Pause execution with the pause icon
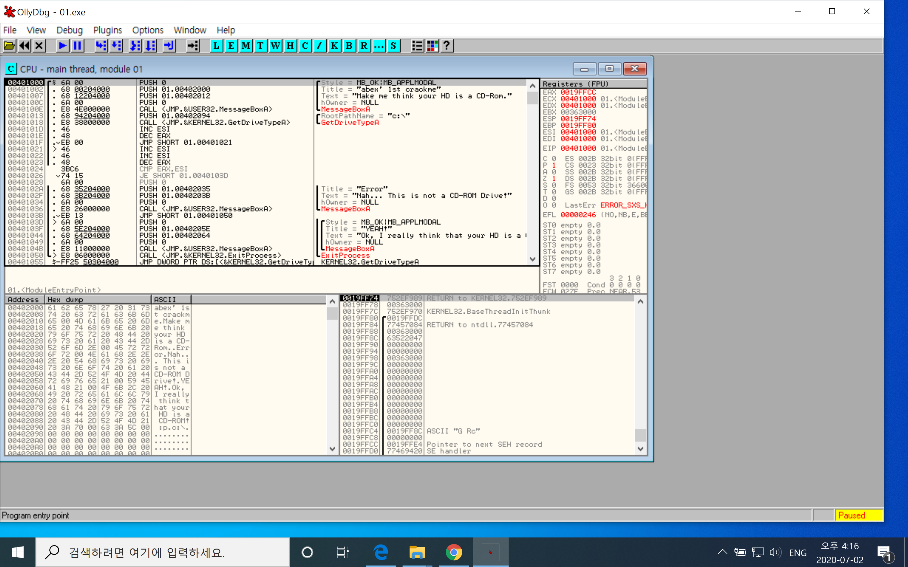Viewport: 908px width, 567px height. 77,46
